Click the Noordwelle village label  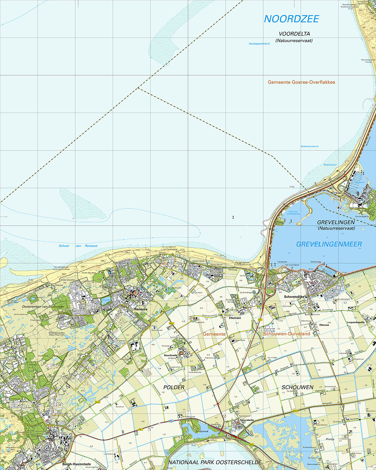tap(170, 355)
